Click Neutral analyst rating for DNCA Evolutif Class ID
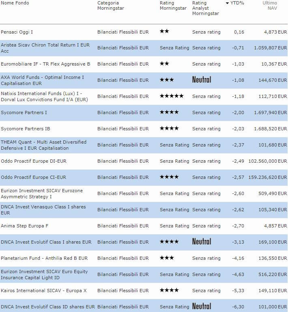This screenshot has width=288, height=312. (202, 306)
